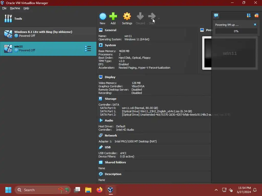
Task: Click the green Add machine button
Action: (113, 18)
